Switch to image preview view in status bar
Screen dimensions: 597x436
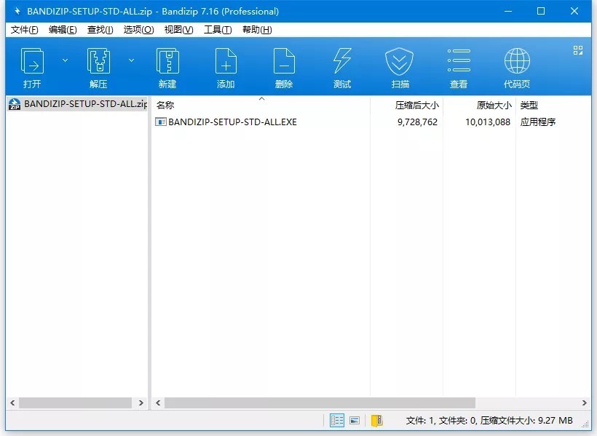click(x=355, y=421)
